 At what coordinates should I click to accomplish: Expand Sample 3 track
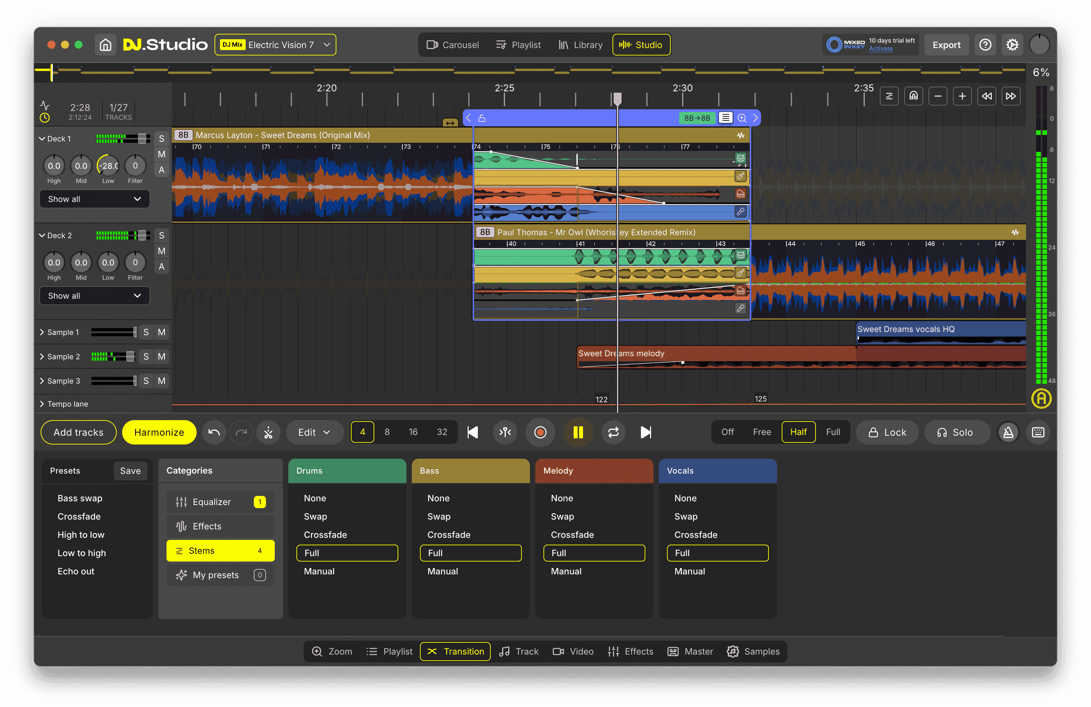pyautogui.click(x=42, y=381)
